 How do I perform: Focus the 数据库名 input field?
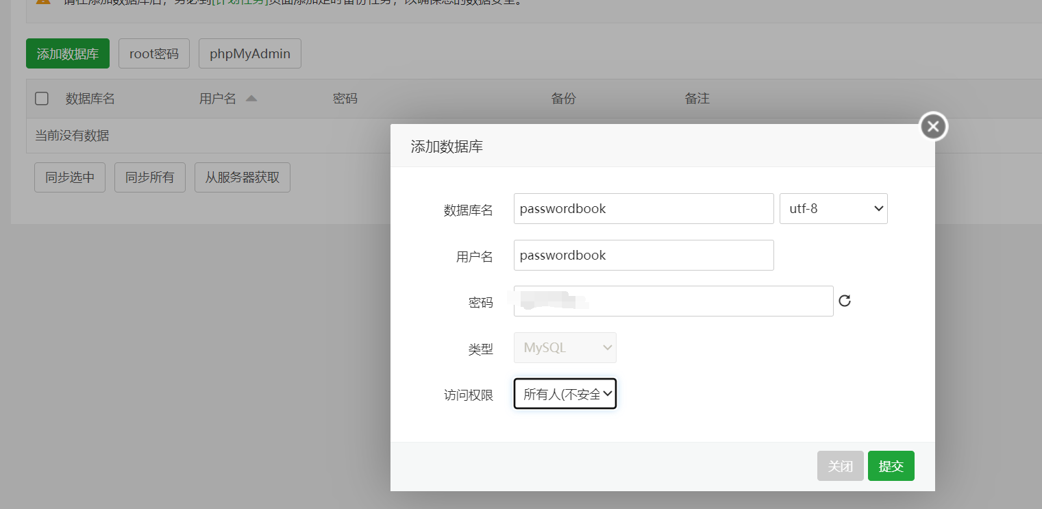coord(644,209)
